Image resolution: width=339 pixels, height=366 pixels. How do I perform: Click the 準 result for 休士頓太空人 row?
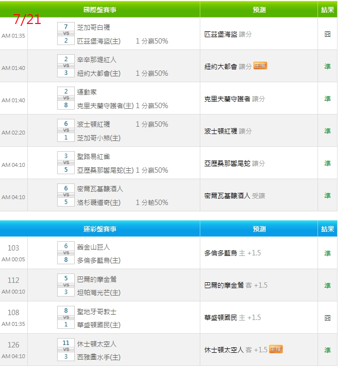coord(327,350)
